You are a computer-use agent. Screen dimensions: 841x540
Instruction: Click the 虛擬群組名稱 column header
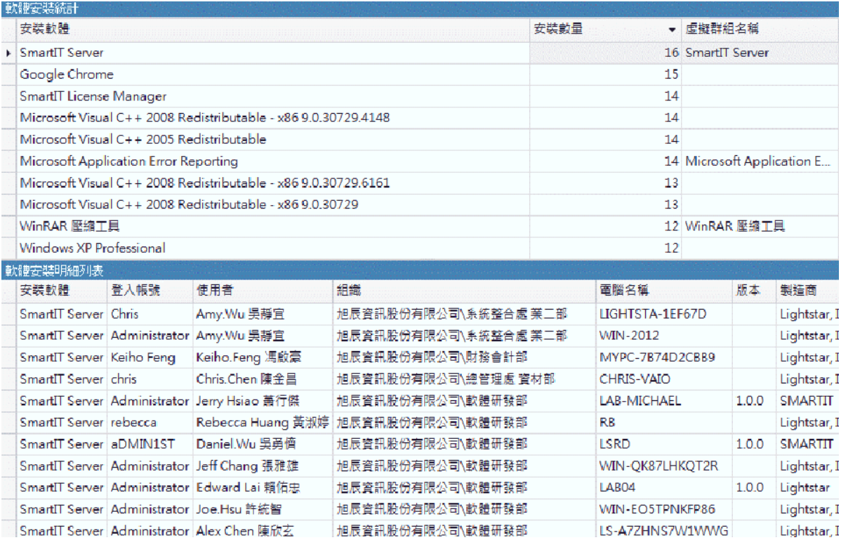coord(722,29)
